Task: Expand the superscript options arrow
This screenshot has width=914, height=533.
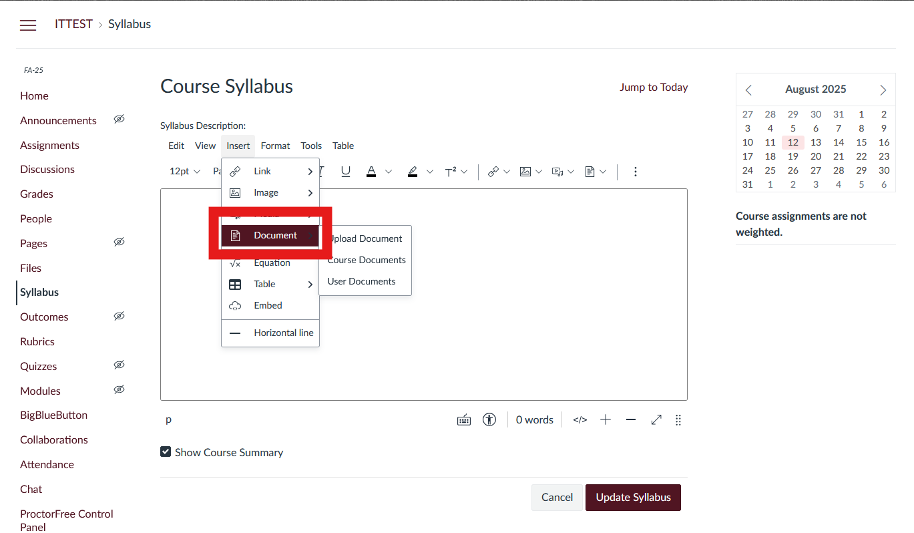Action: click(464, 172)
